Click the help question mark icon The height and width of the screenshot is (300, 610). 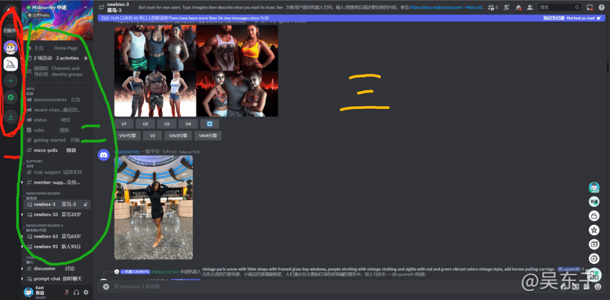coord(602,7)
